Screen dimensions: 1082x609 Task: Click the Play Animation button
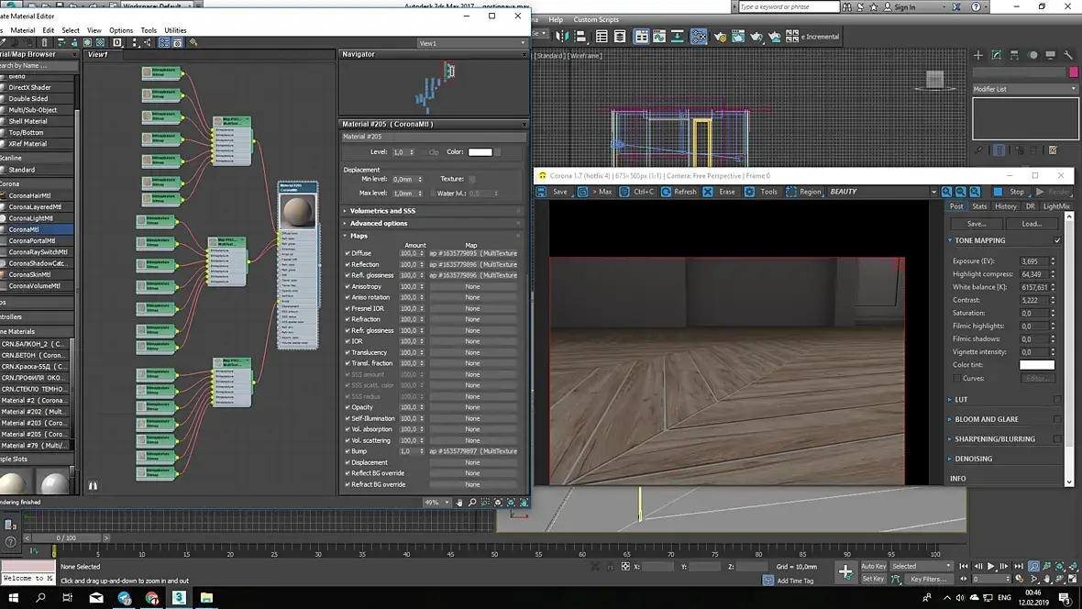(991, 566)
